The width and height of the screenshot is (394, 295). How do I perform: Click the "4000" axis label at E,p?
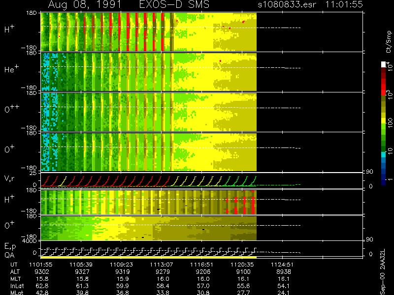31,241
